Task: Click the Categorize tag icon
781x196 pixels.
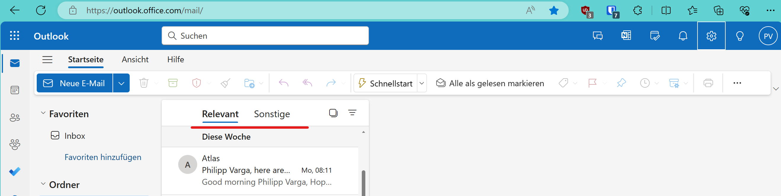Action: pos(563,83)
